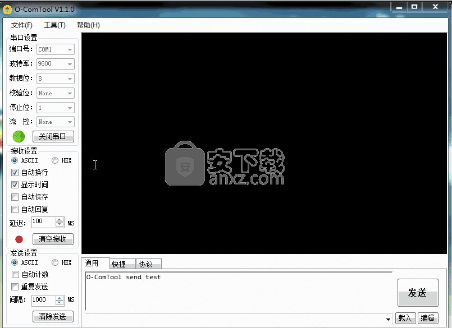Screen dimensions: 452x328
Task: Click the O-ComTool app icon in the title bar
Action: click(7, 9)
